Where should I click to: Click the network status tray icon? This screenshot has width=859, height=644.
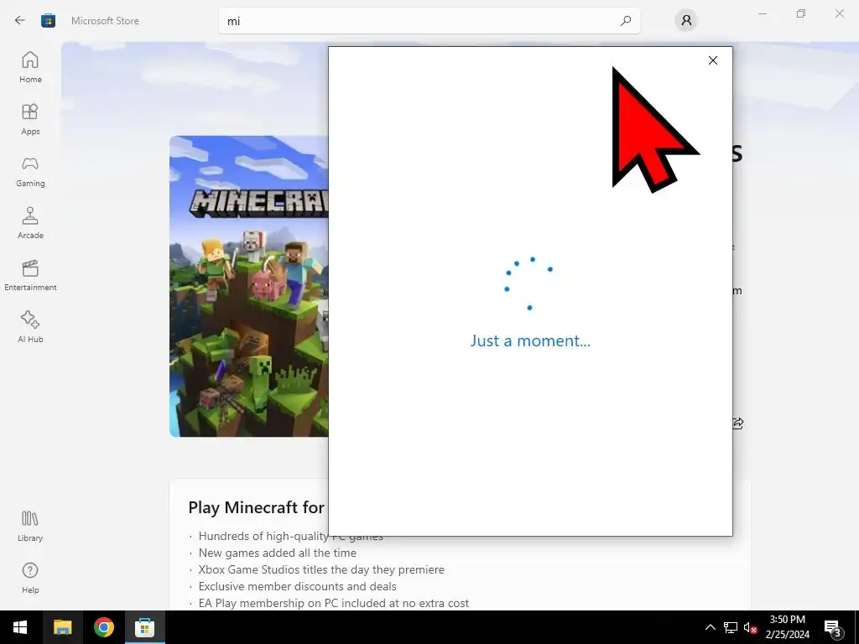click(731, 627)
